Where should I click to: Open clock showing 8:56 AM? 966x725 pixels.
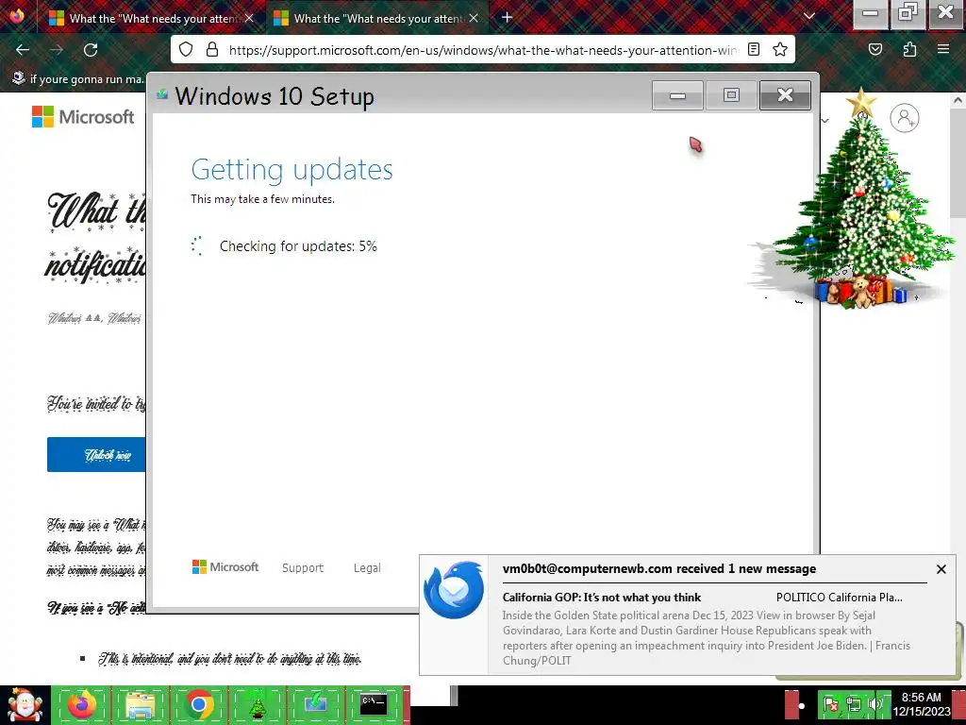point(922,704)
